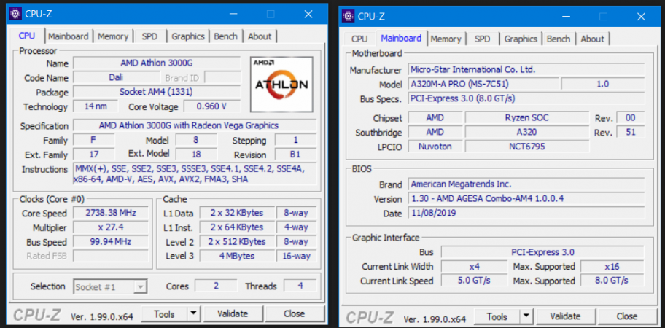Viewport: 665px width, 328px height.
Task: Open Graphics tab in right window
Action: click(x=521, y=39)
